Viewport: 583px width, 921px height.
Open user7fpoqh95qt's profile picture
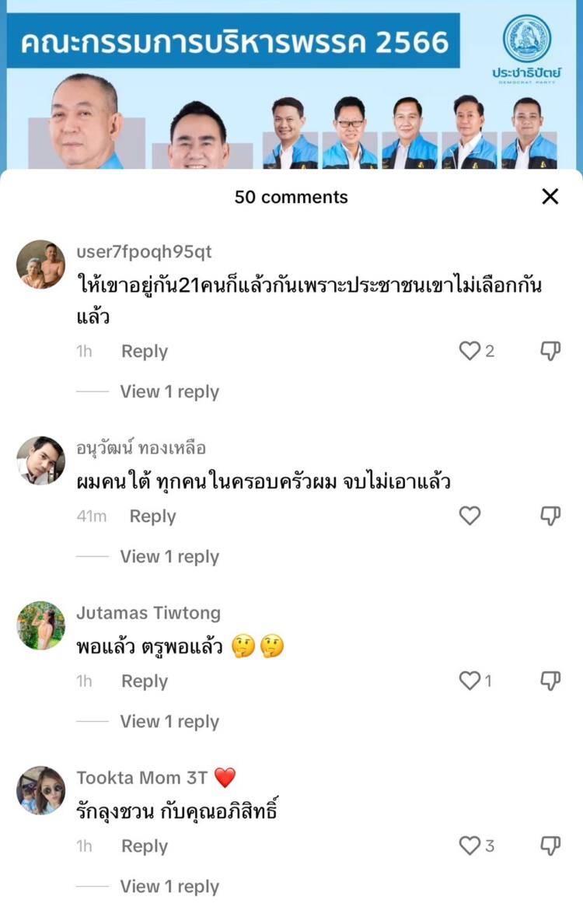(x=40, y=264)
